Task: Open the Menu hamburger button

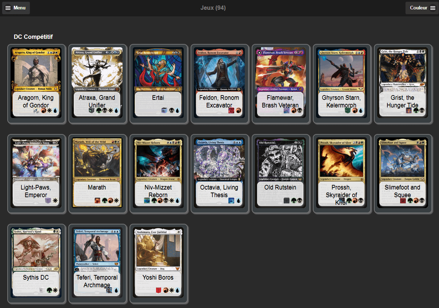Action: point(16,8)
